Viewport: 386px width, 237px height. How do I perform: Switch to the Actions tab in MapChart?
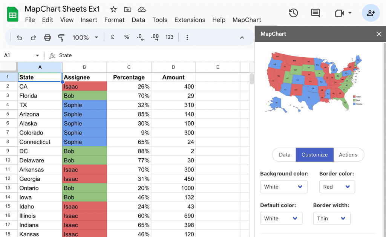tap(348, 155)
